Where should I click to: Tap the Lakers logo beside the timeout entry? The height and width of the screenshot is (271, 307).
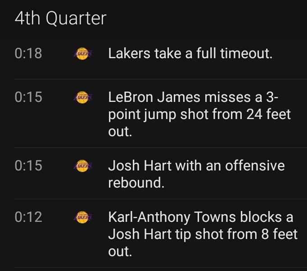pyautogui.click(x=82, y=54)
